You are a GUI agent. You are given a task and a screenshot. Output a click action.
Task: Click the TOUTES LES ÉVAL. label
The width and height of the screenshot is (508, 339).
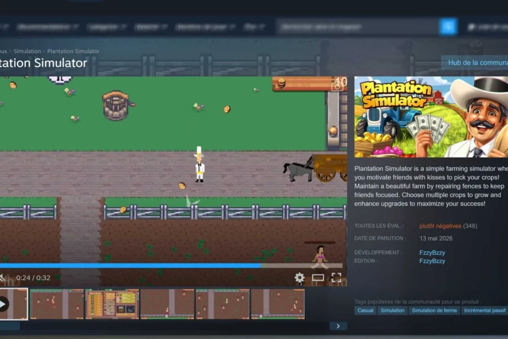pyautogui.click(x=379, y=226)
